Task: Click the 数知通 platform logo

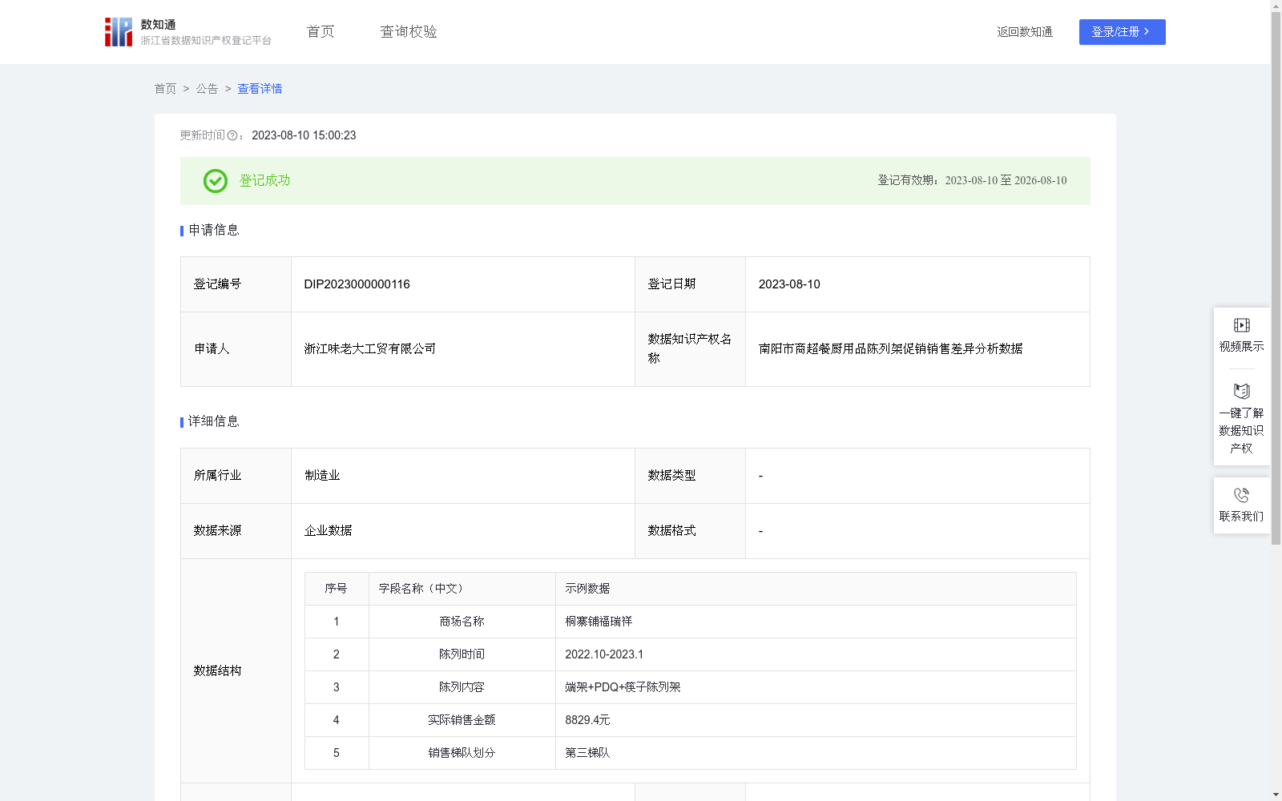Action: [188, 32]
